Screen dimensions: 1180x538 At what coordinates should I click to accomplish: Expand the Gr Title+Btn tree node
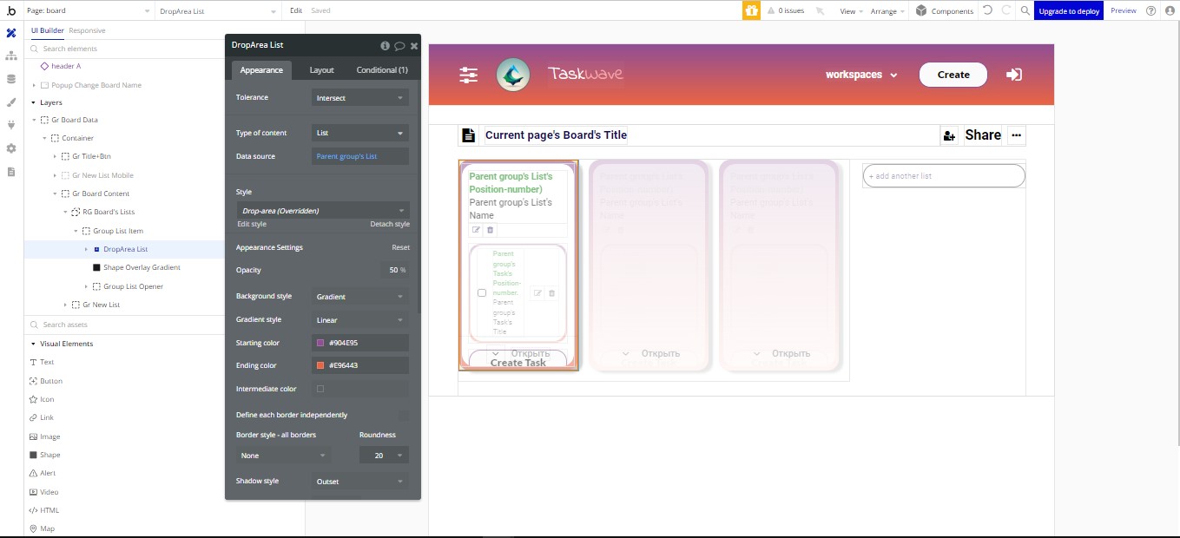coord(55,157)
